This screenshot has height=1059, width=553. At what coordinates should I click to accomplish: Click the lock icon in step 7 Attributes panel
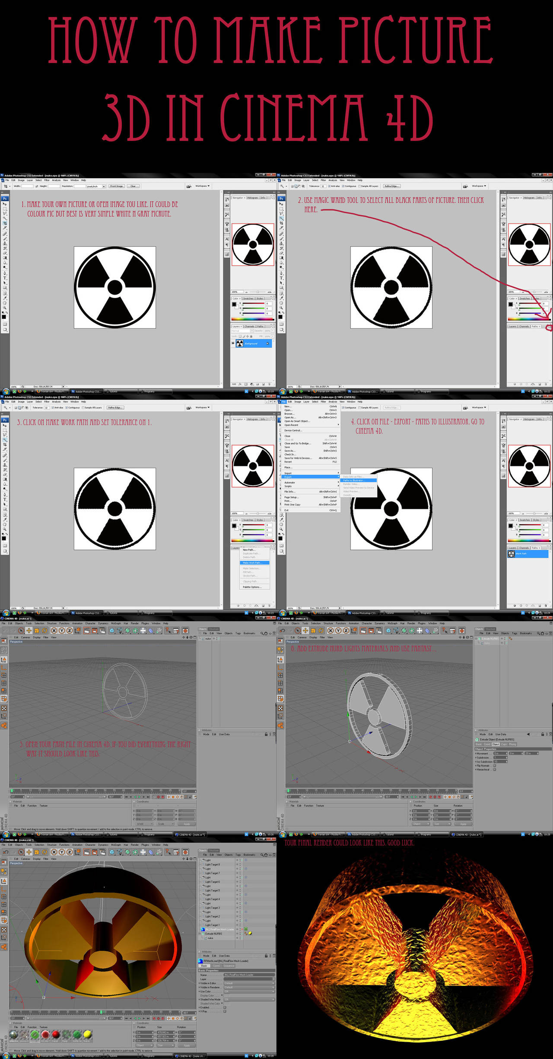click(x=266, y=956)
